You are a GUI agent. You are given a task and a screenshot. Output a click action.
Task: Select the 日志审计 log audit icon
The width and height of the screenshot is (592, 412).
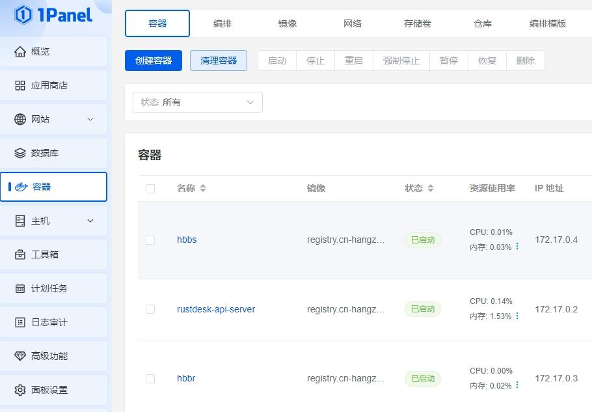point(20,322)
